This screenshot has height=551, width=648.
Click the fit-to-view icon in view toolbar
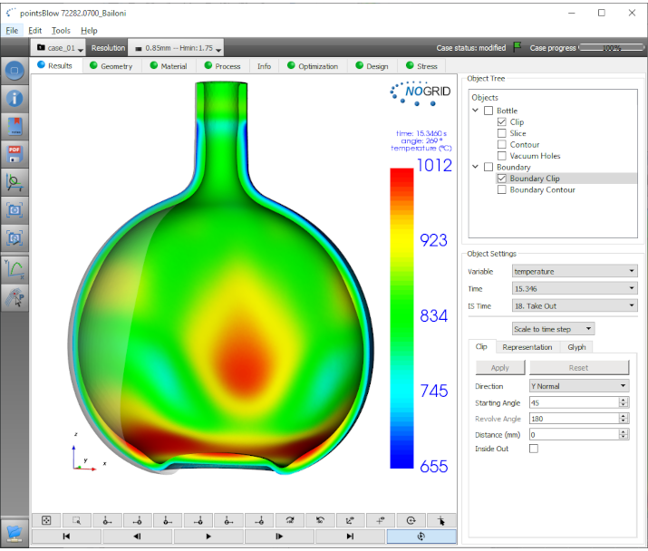46,520
